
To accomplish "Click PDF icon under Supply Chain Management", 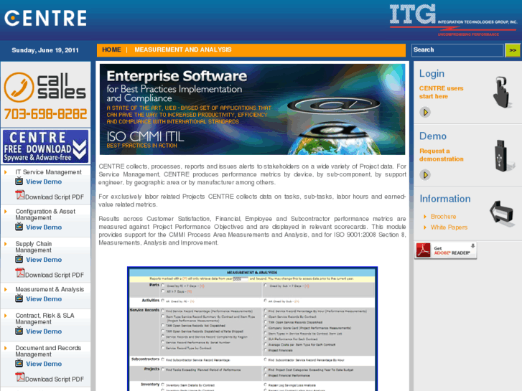I will (x=20, y=273).
